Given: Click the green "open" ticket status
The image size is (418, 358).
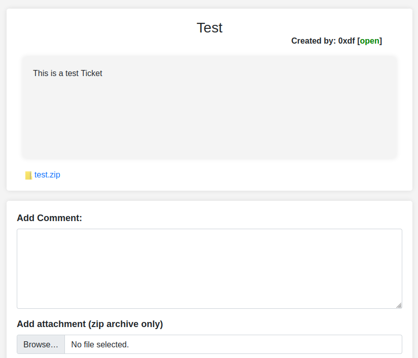Looking at the screenshot, I should click(x=370, y=41).
